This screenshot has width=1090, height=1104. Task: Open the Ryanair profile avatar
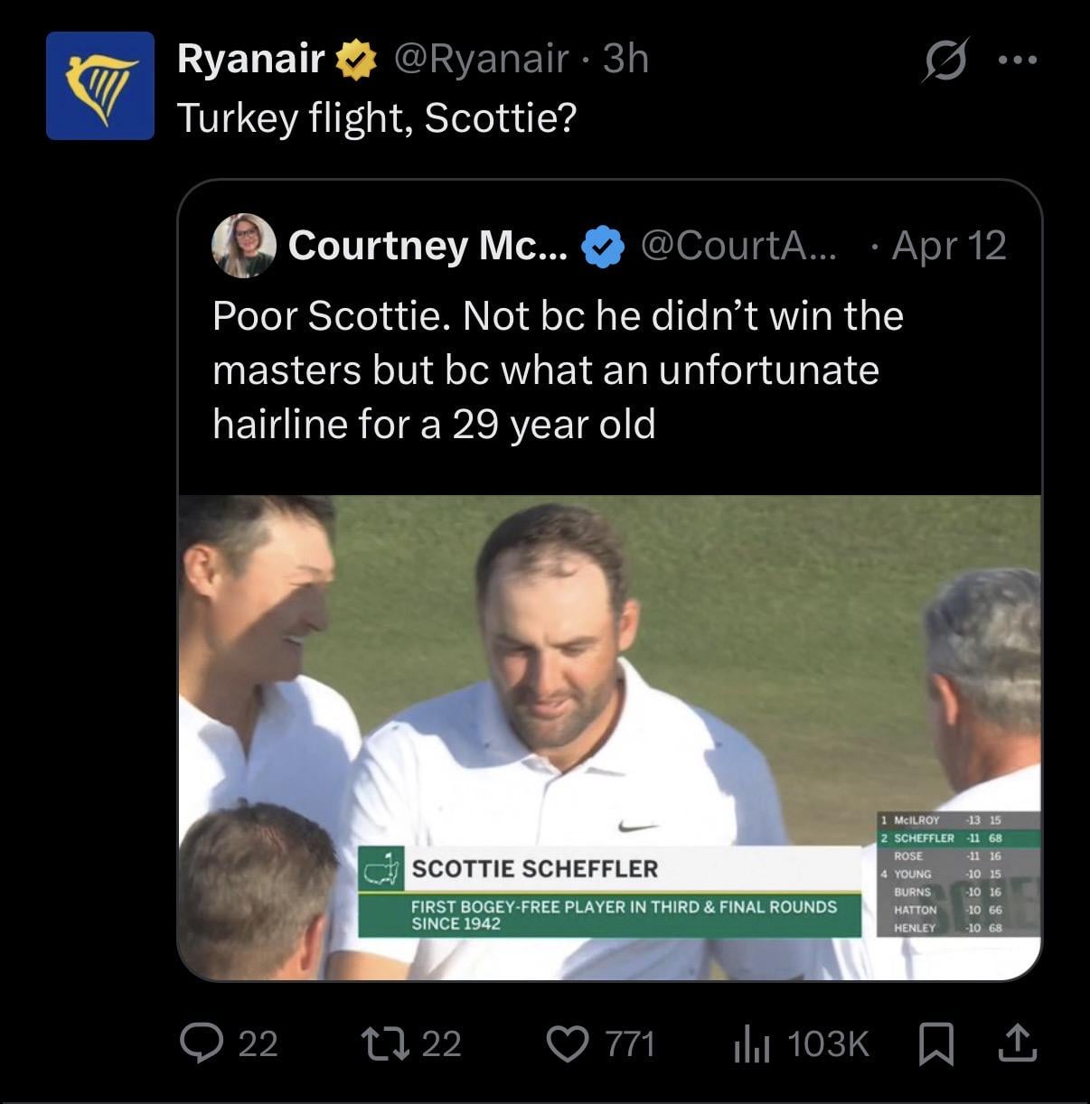coord(100,86)
